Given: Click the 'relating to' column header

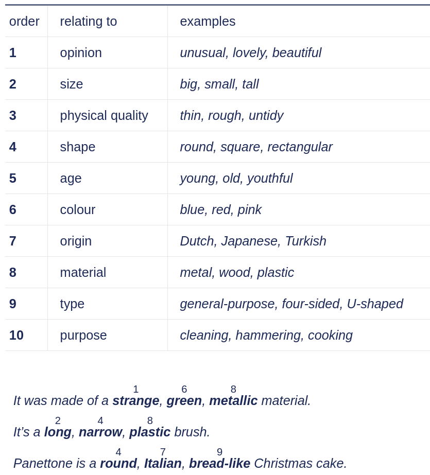Looking at the screenshot, I should click(x=89, y=21).
